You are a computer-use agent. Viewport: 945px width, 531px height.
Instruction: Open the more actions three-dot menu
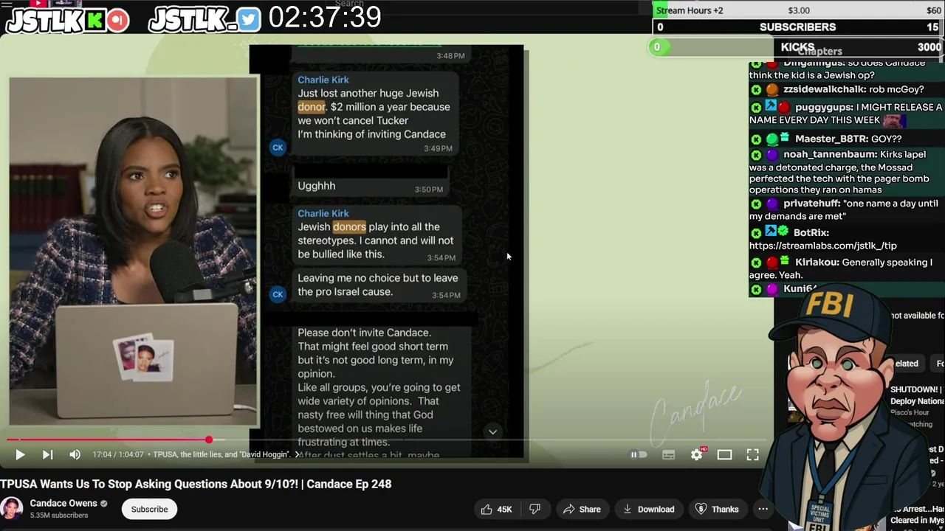763,509
